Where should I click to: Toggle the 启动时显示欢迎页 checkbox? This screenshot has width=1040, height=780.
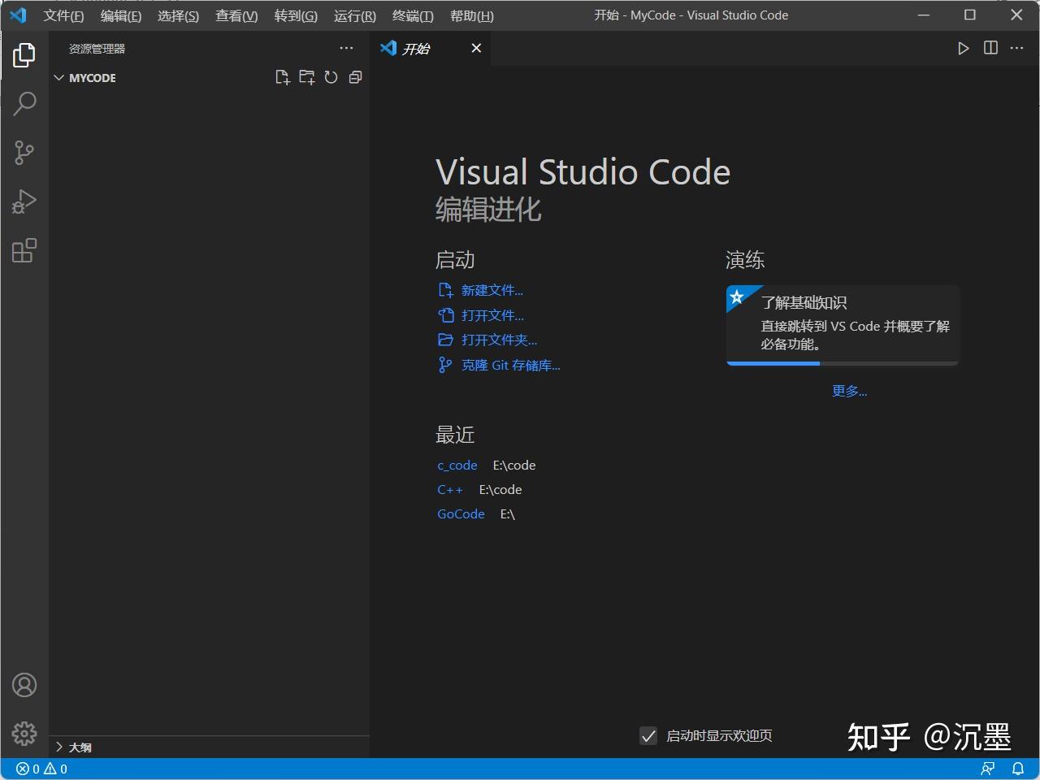648,736
